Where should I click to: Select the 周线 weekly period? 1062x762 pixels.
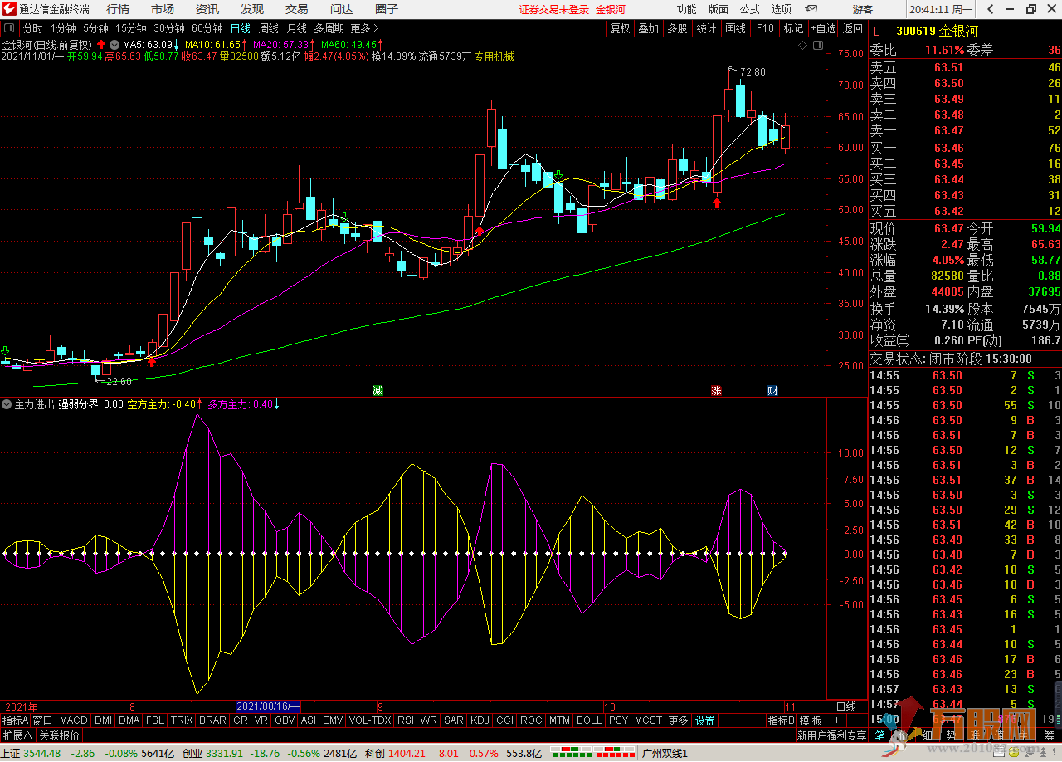click(269, 28)
